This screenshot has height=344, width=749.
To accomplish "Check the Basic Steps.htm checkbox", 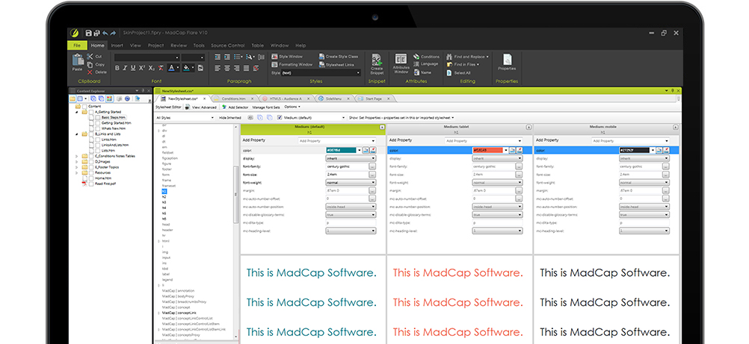I will pos(98,117).
